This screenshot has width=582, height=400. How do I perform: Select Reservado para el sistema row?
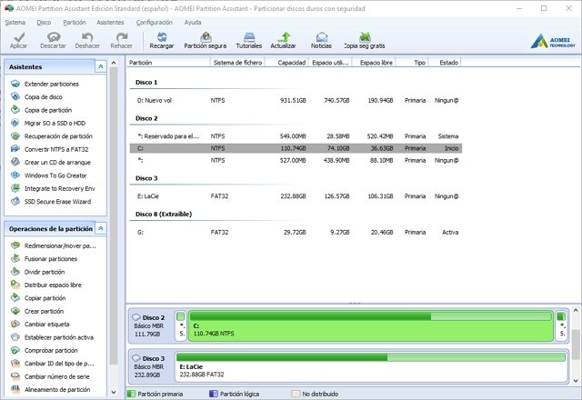pyautogui.click(x=296, y=136)
